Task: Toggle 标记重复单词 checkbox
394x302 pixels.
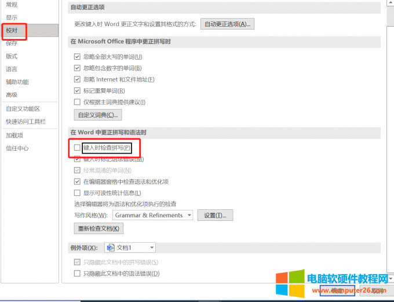Action: tap(77, 91)
